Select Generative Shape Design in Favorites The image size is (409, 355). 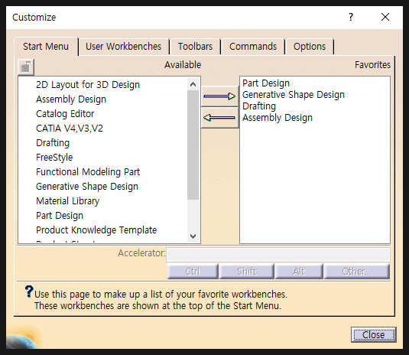(x=294, y=95)
